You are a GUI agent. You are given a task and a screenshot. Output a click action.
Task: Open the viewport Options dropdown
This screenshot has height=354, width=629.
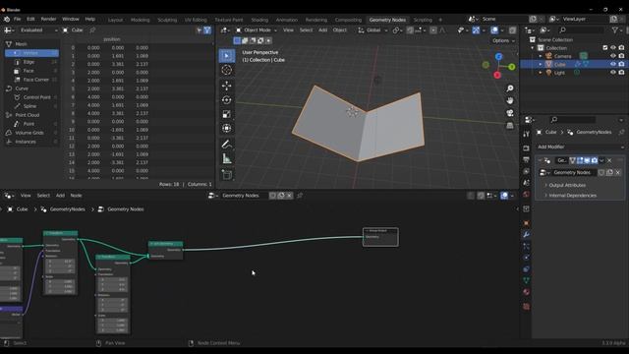point(503,40)
